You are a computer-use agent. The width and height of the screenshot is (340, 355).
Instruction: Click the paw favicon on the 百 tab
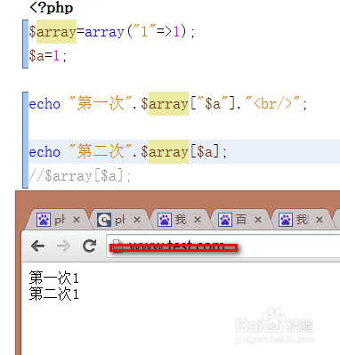coord(225,220)
